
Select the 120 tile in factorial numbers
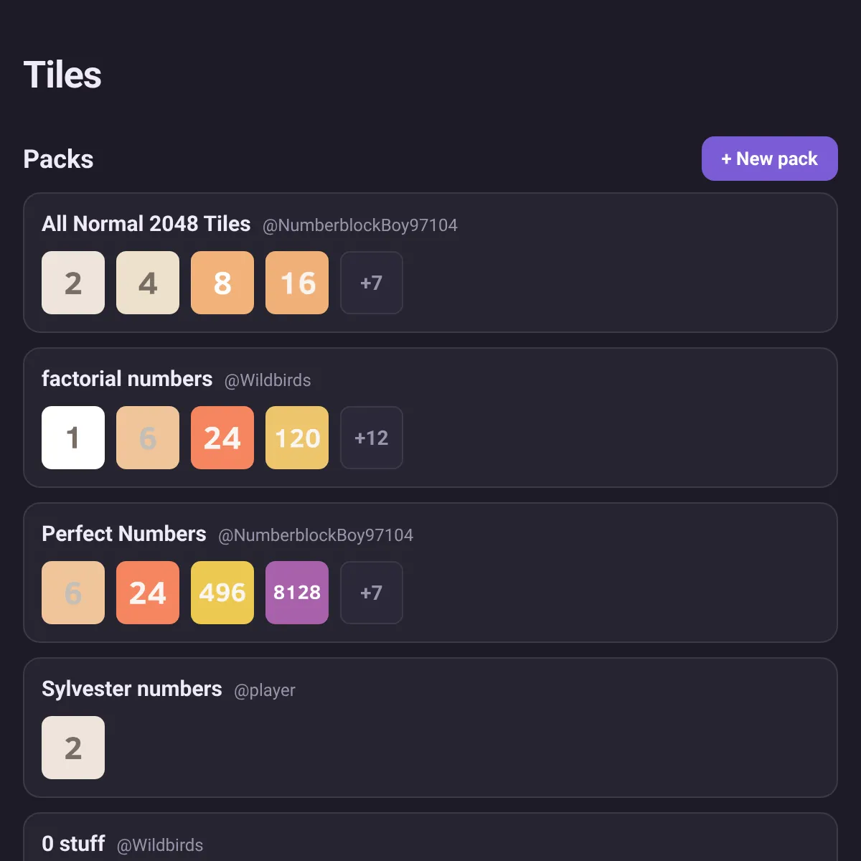click(x=297, y=438)
